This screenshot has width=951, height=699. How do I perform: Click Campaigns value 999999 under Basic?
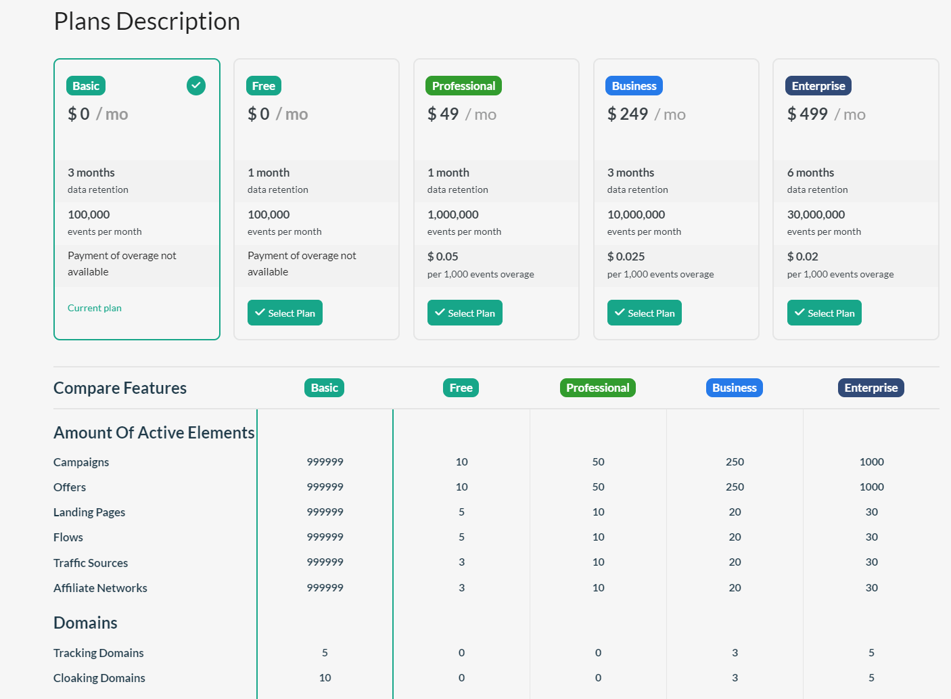click(325, 462)
